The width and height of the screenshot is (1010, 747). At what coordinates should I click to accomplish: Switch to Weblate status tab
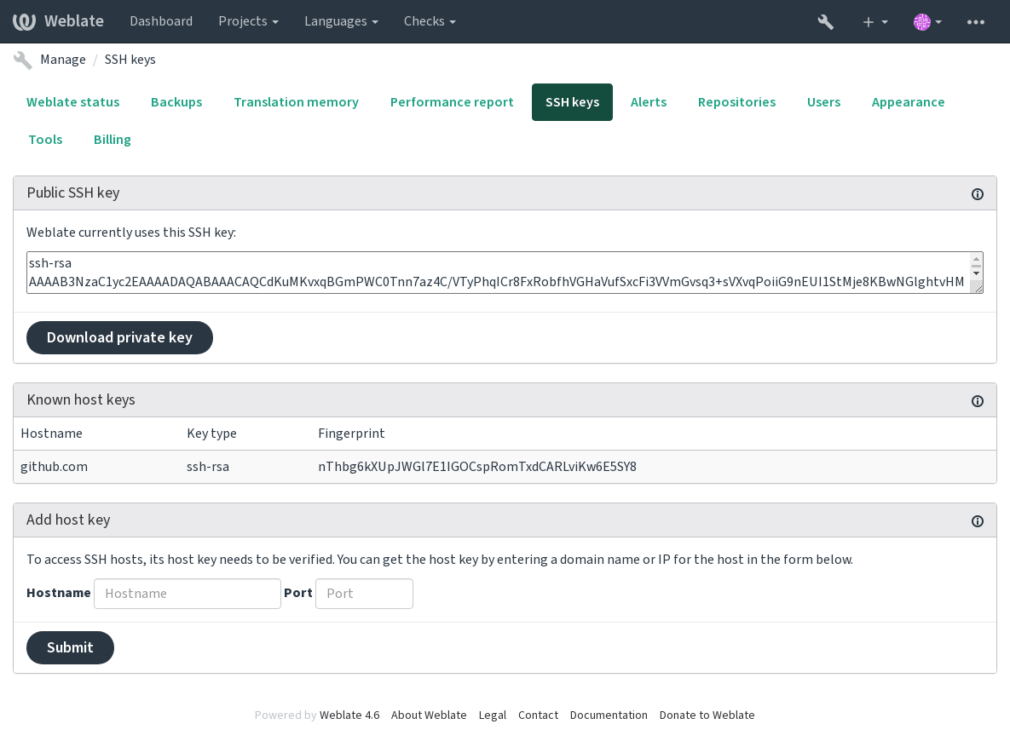click(72, 101)
